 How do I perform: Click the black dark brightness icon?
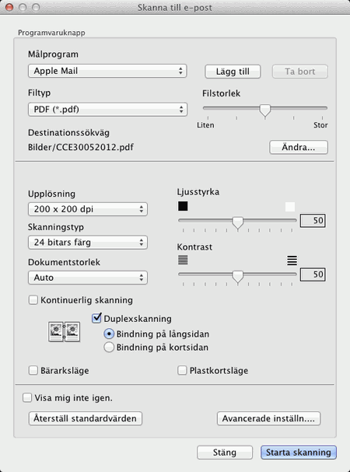point(183,206)
